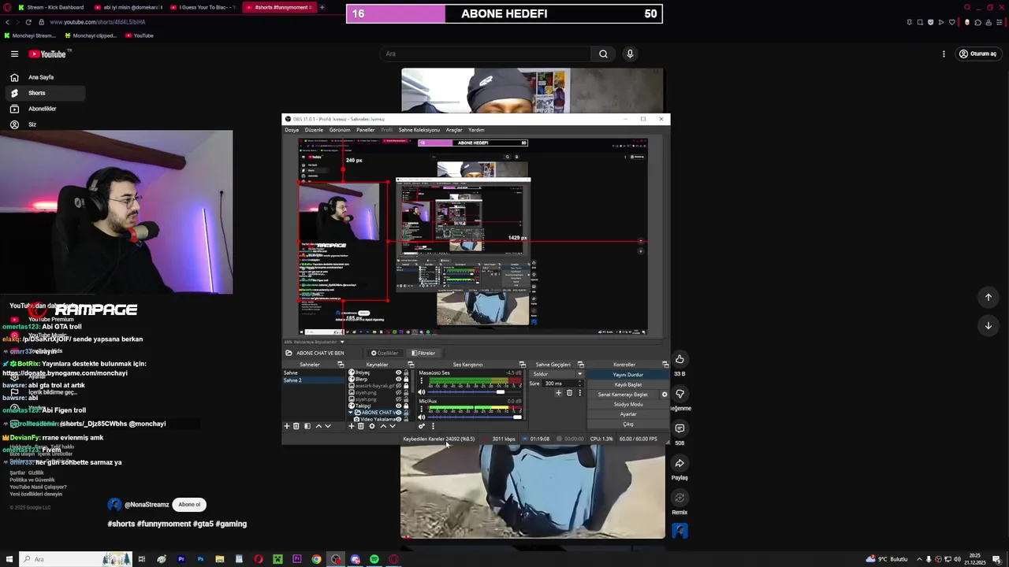Click the YouTube search magnifier button
Image resolution: width=1009 pixels, height=567 pixels.
click(x=603, y=54)
